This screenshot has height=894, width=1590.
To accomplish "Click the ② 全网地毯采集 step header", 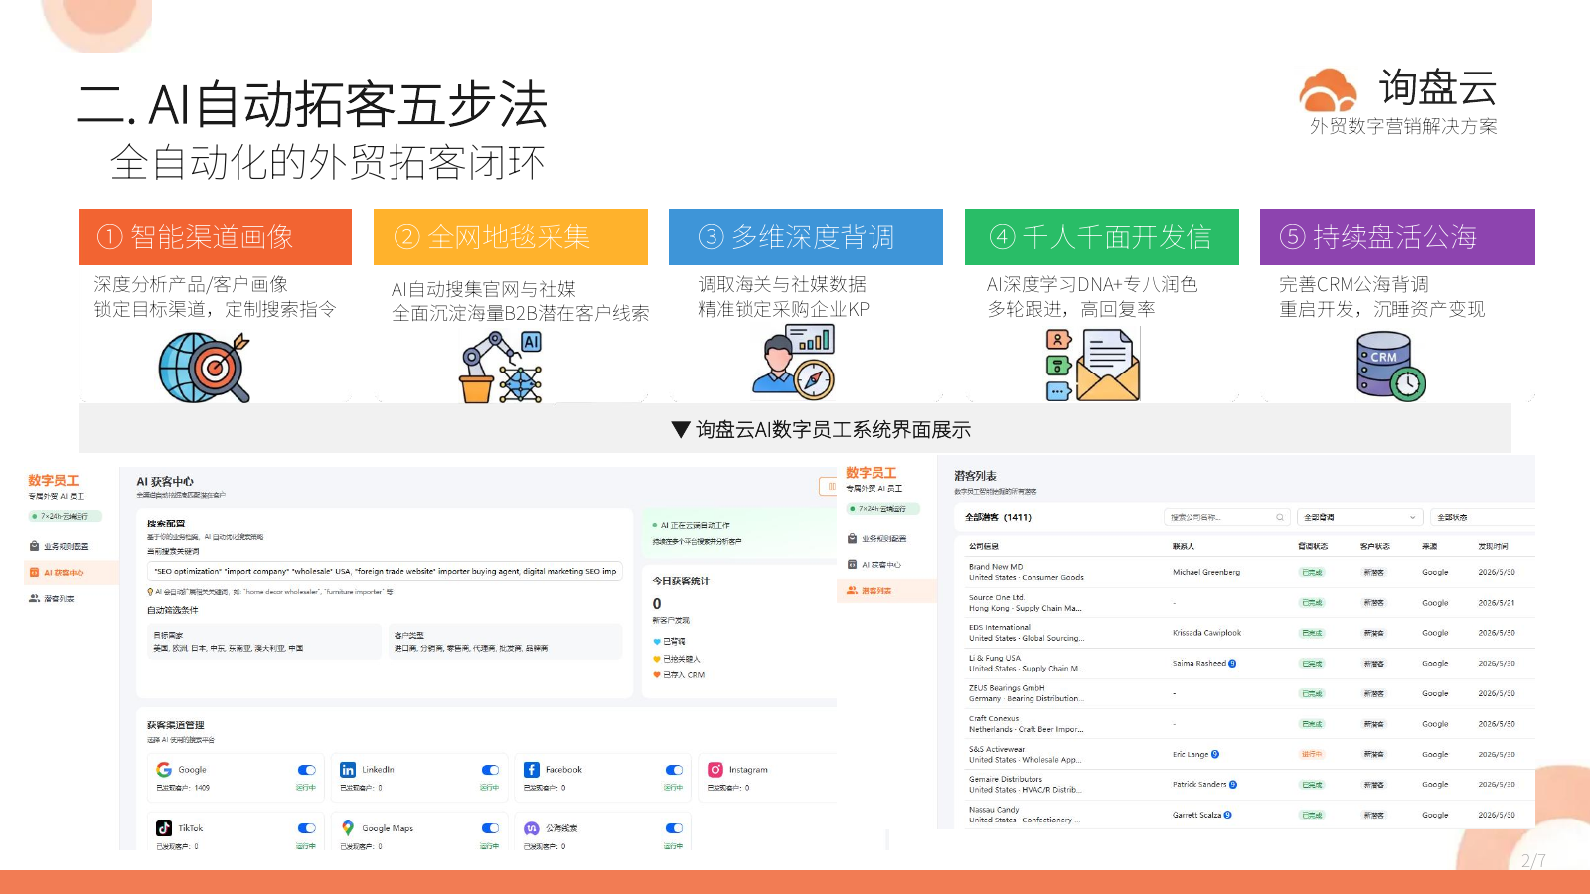I will 511,236.
